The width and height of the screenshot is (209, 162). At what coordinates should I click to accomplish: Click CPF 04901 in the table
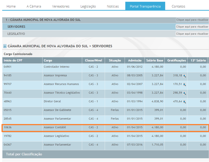coord(8,67)
